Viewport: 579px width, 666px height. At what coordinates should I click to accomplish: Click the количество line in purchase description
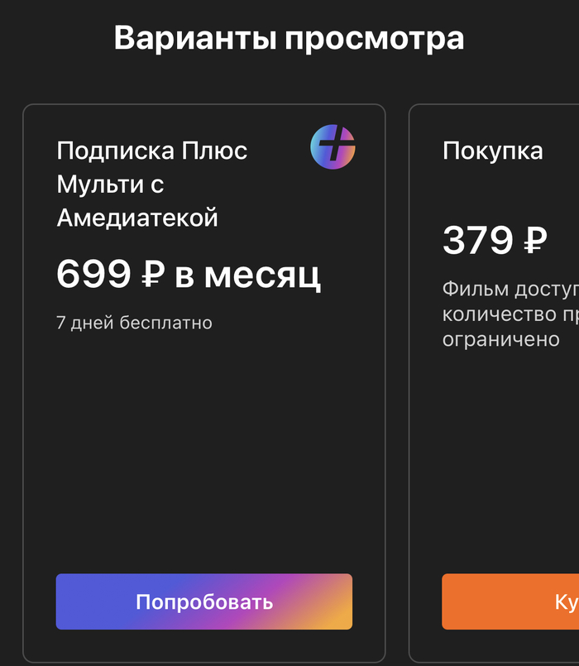510,314
